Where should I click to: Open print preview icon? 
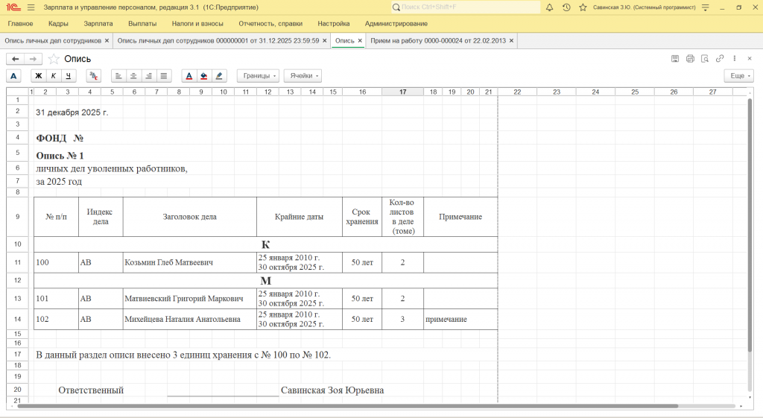[705, 59]
